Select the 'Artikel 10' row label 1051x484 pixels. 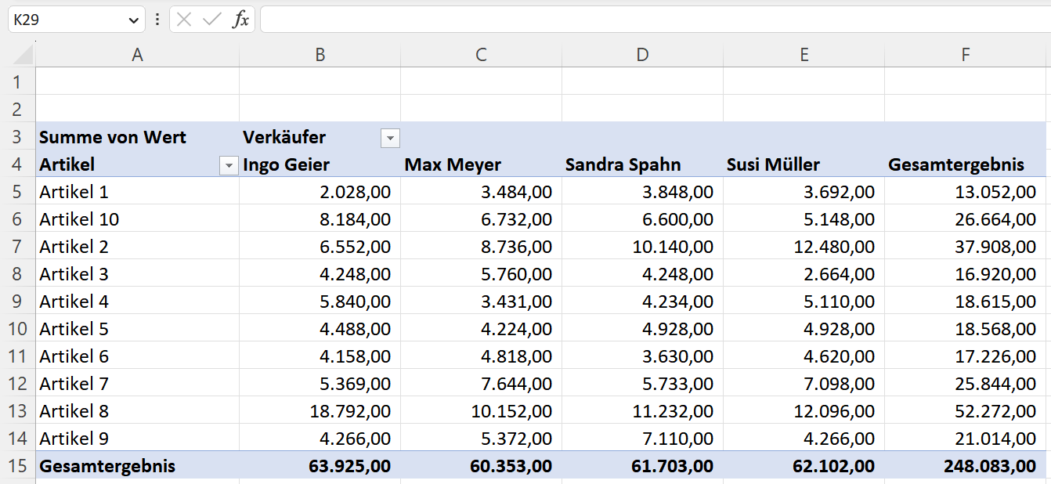coord(138,219)
